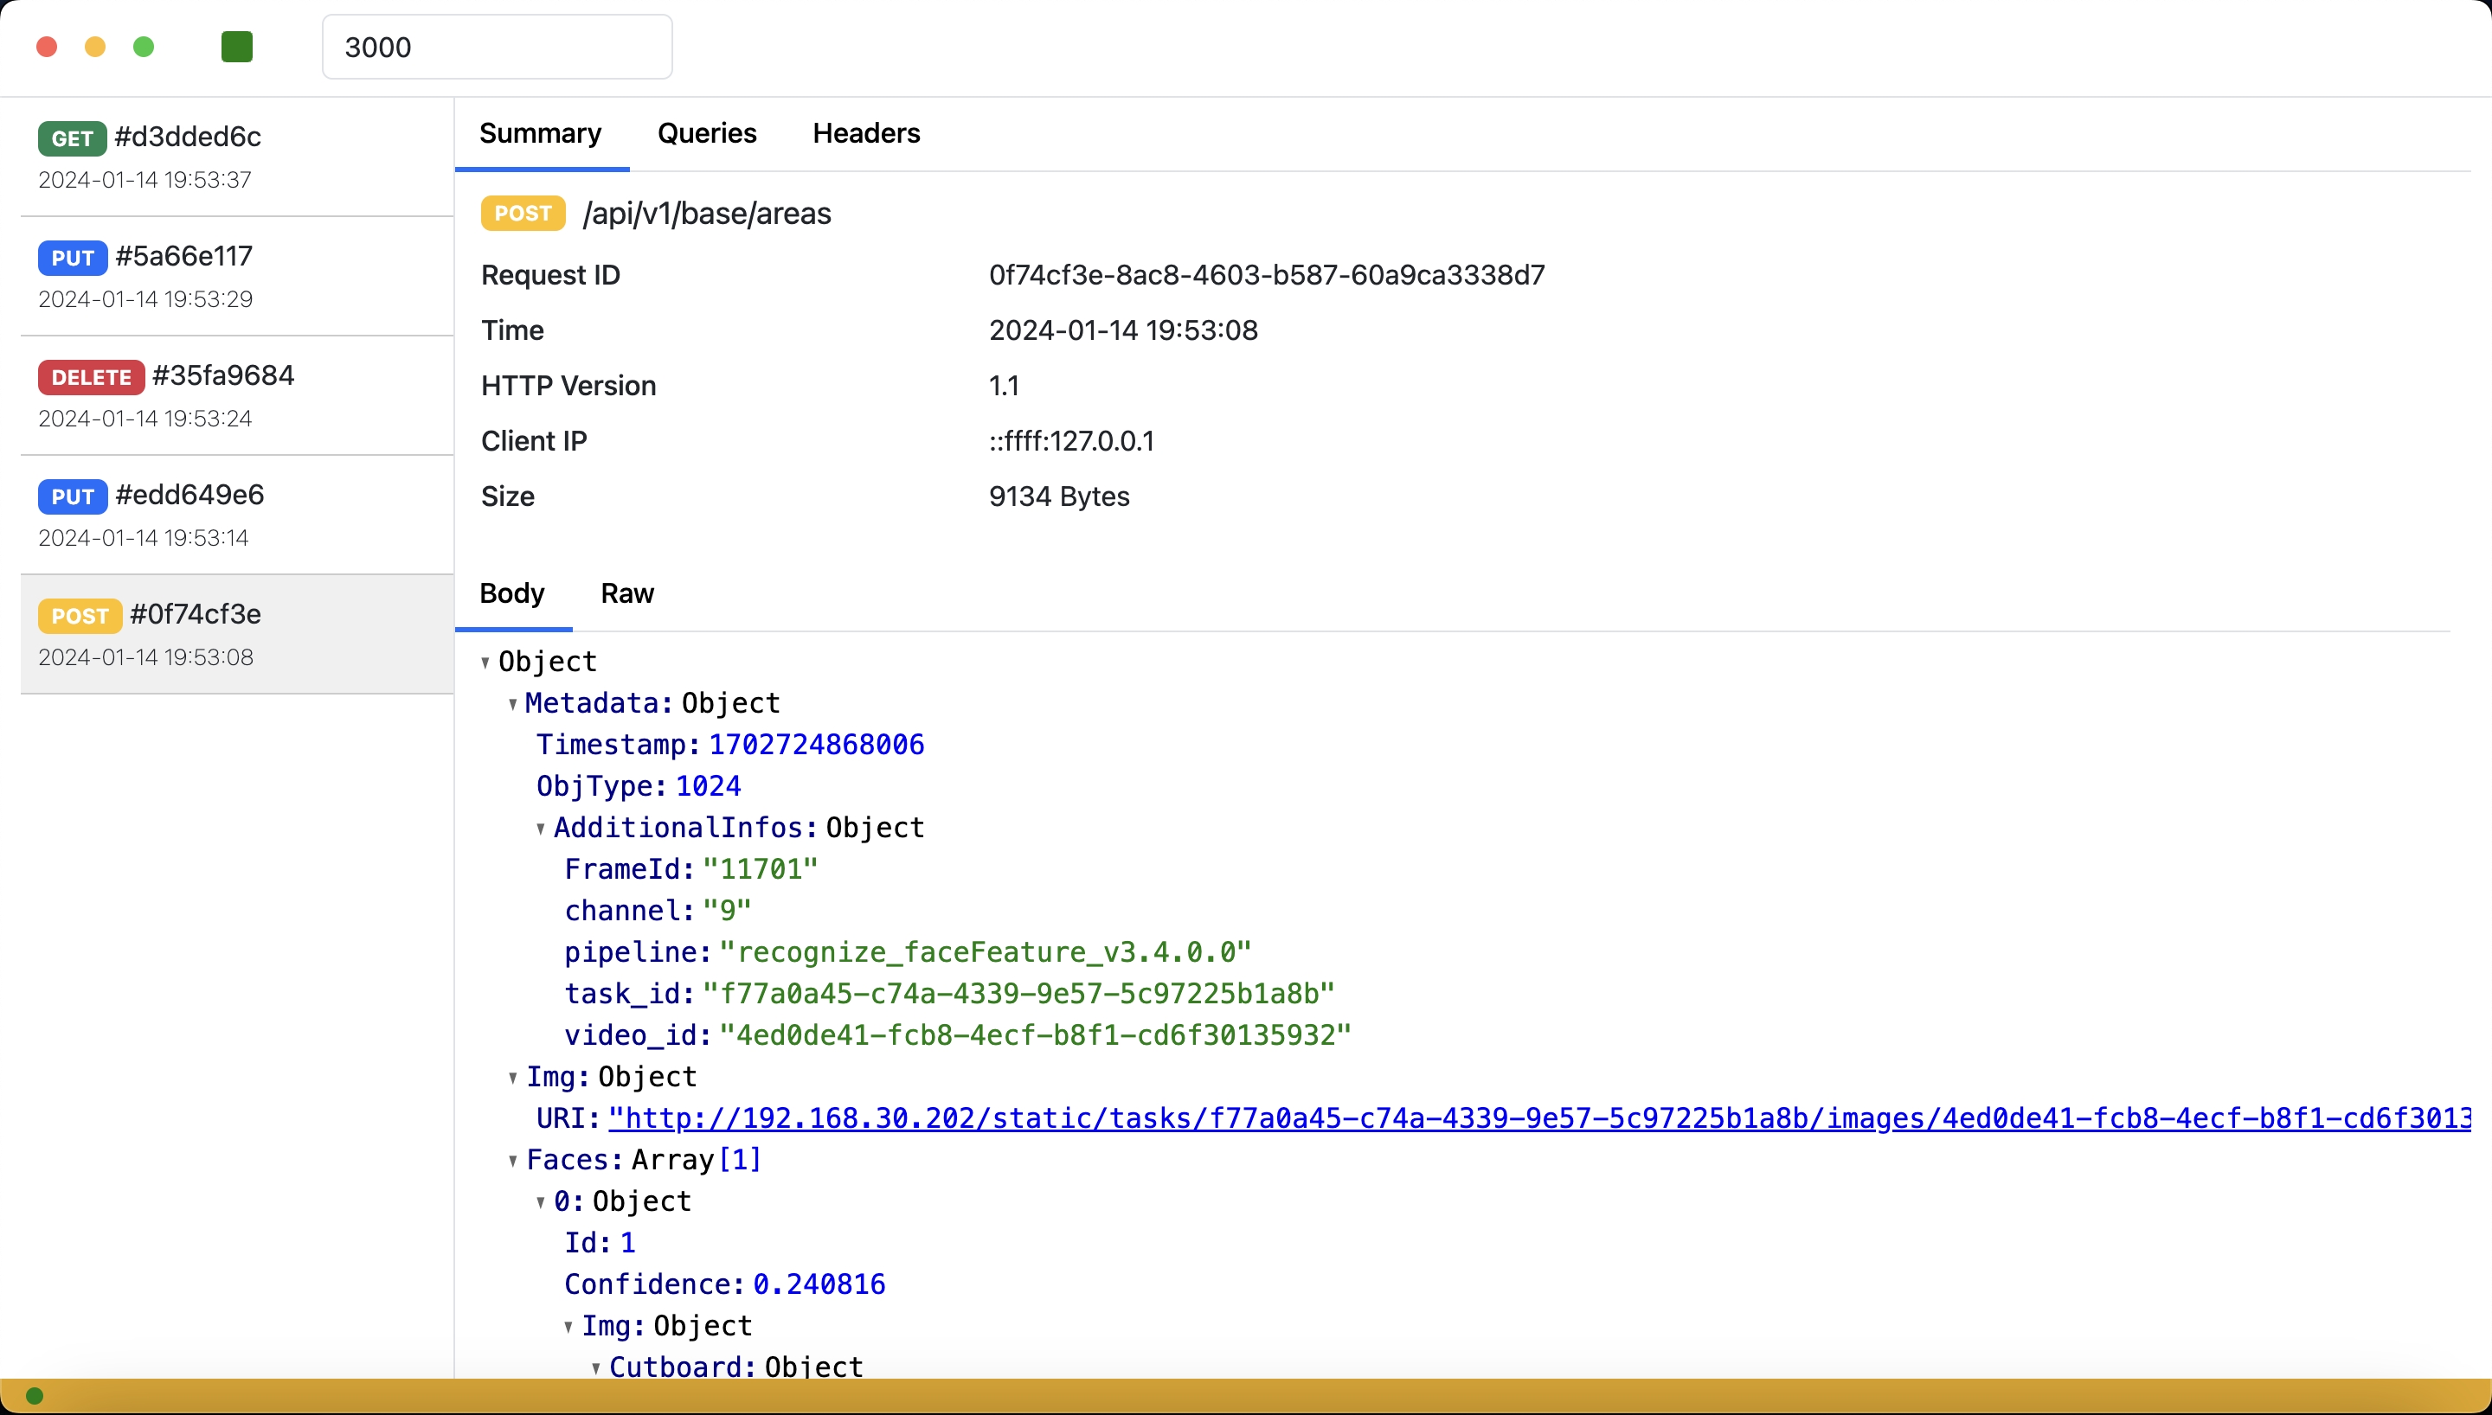This screenshot has width=2492, height=1415.
Task: Collapse the root Object node
Action: pos(485,663)
